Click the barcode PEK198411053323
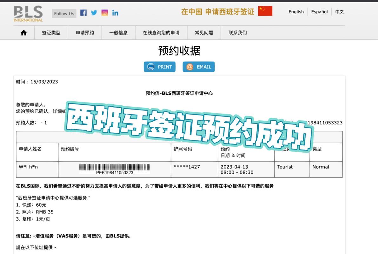This screenshot has width=378, height=254. click(115, 169)
